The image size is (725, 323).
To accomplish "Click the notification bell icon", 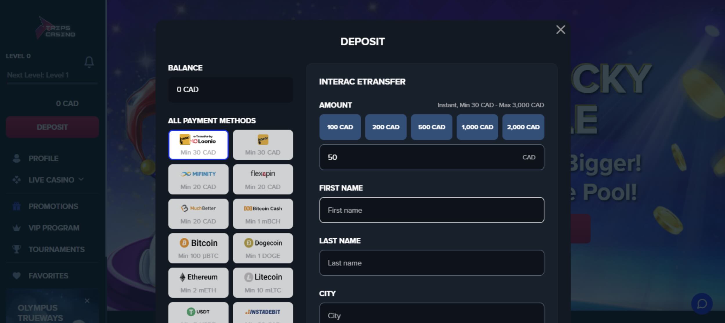I will (x=89, y=62).
